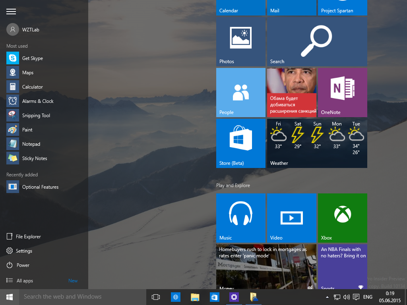Open the globe browser icon on taskbar
The width and height of the screenshot is (407, 305).
coord(176,297)
